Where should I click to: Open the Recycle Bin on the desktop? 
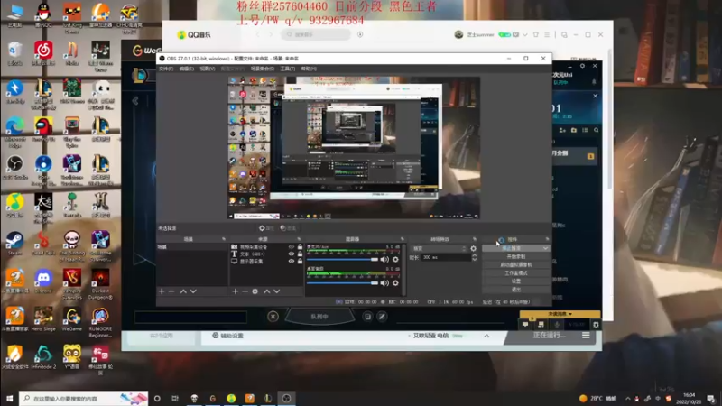coord(14,53)
